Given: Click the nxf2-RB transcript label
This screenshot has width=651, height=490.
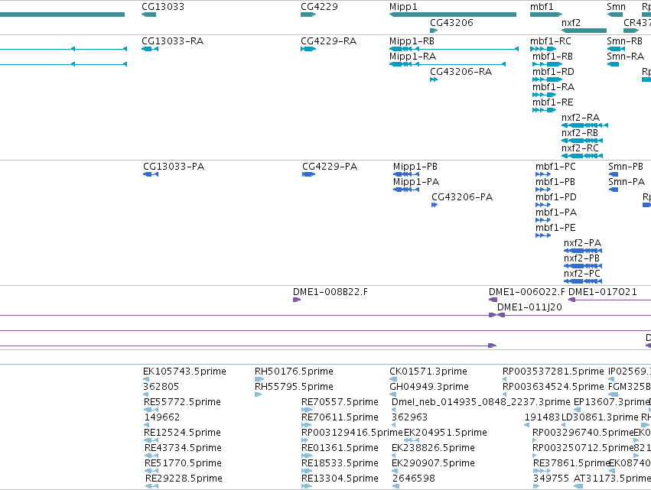Looking at the screenshot, I should click(x=580, y=133).
